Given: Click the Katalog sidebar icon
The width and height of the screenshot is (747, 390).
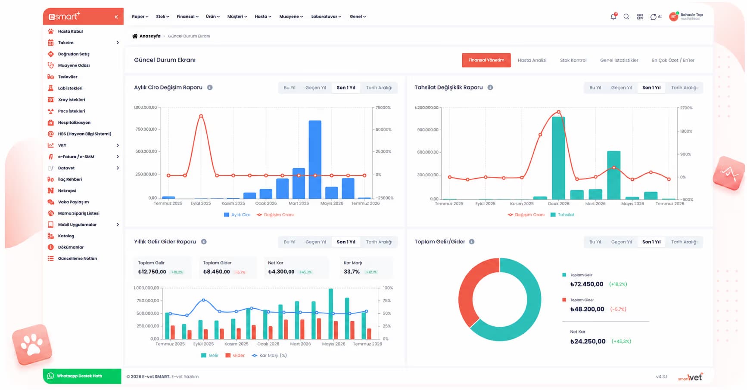Looking at the screenshot, I should (51, 236).
